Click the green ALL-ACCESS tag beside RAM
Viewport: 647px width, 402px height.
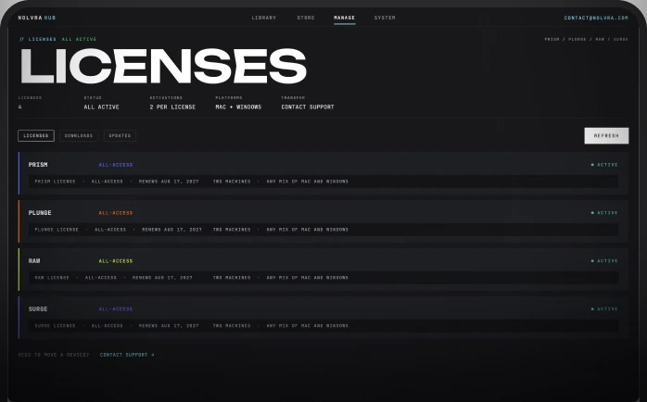[116, 261]
